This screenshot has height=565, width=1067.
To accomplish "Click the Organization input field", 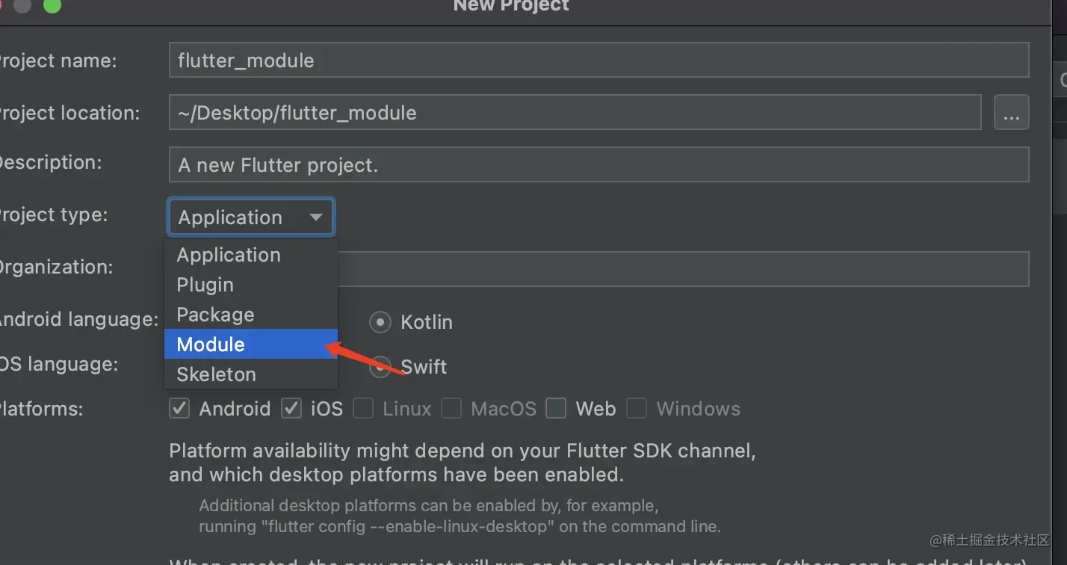I will (681, 269).
